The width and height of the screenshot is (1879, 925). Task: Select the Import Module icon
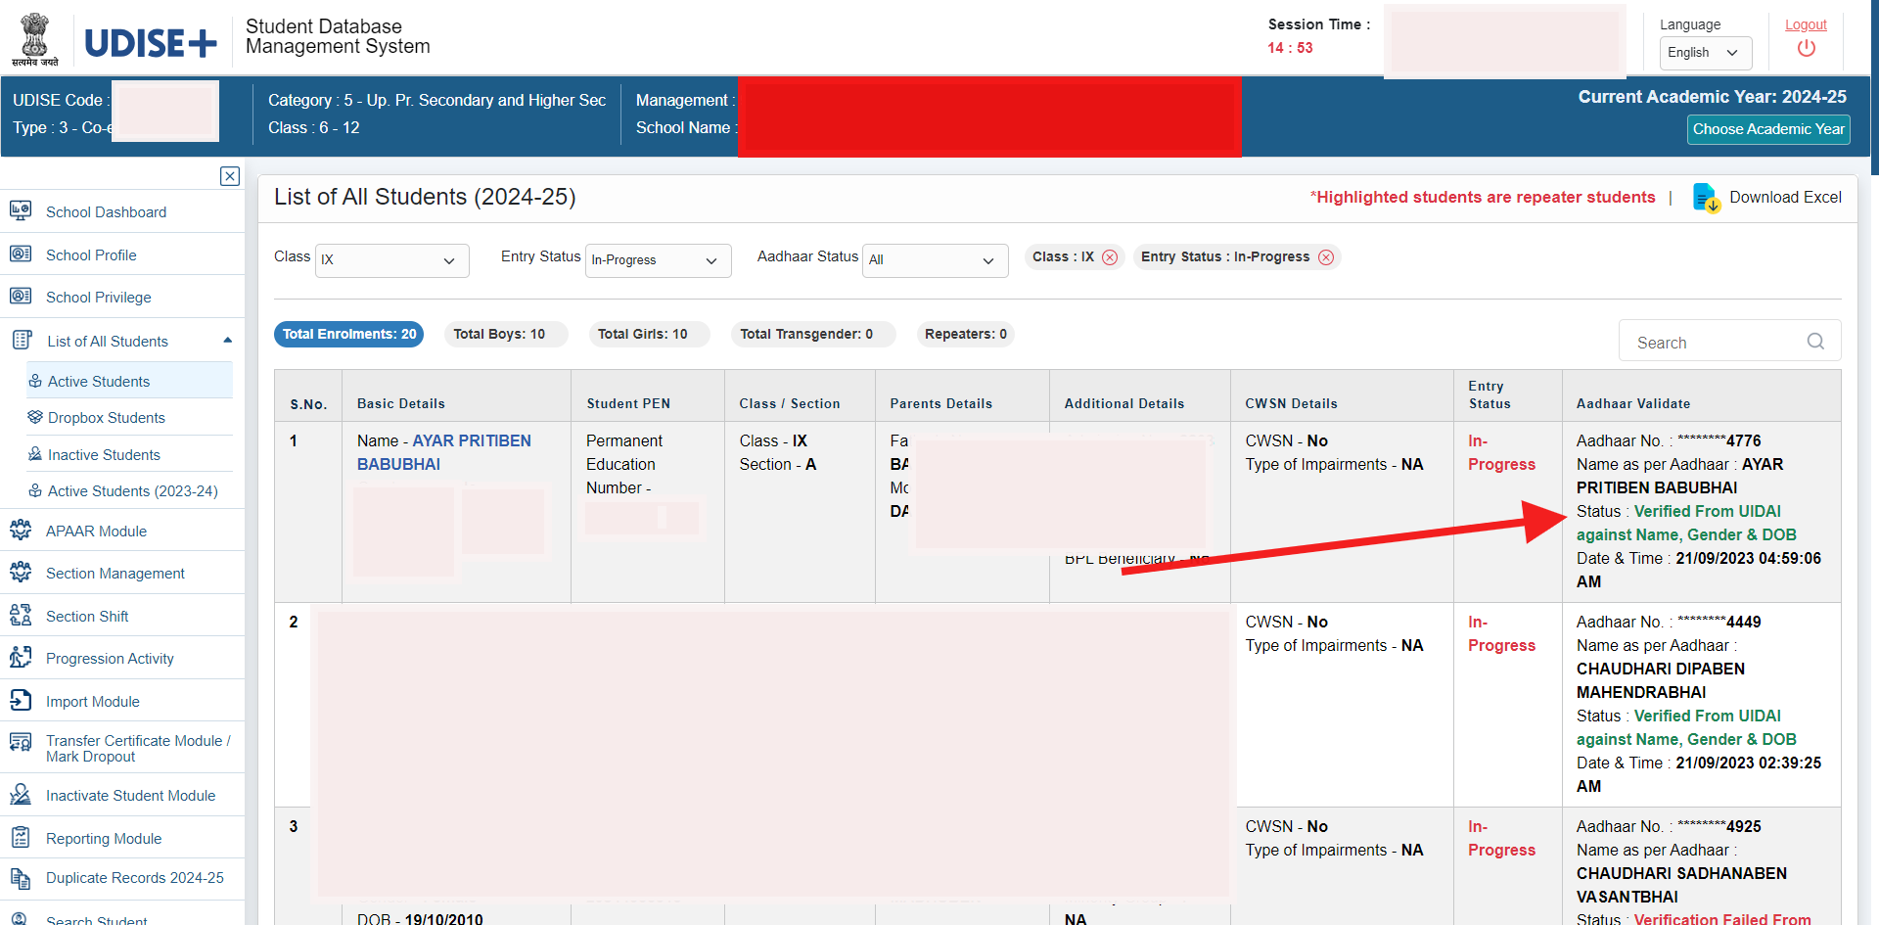(21, 700)
